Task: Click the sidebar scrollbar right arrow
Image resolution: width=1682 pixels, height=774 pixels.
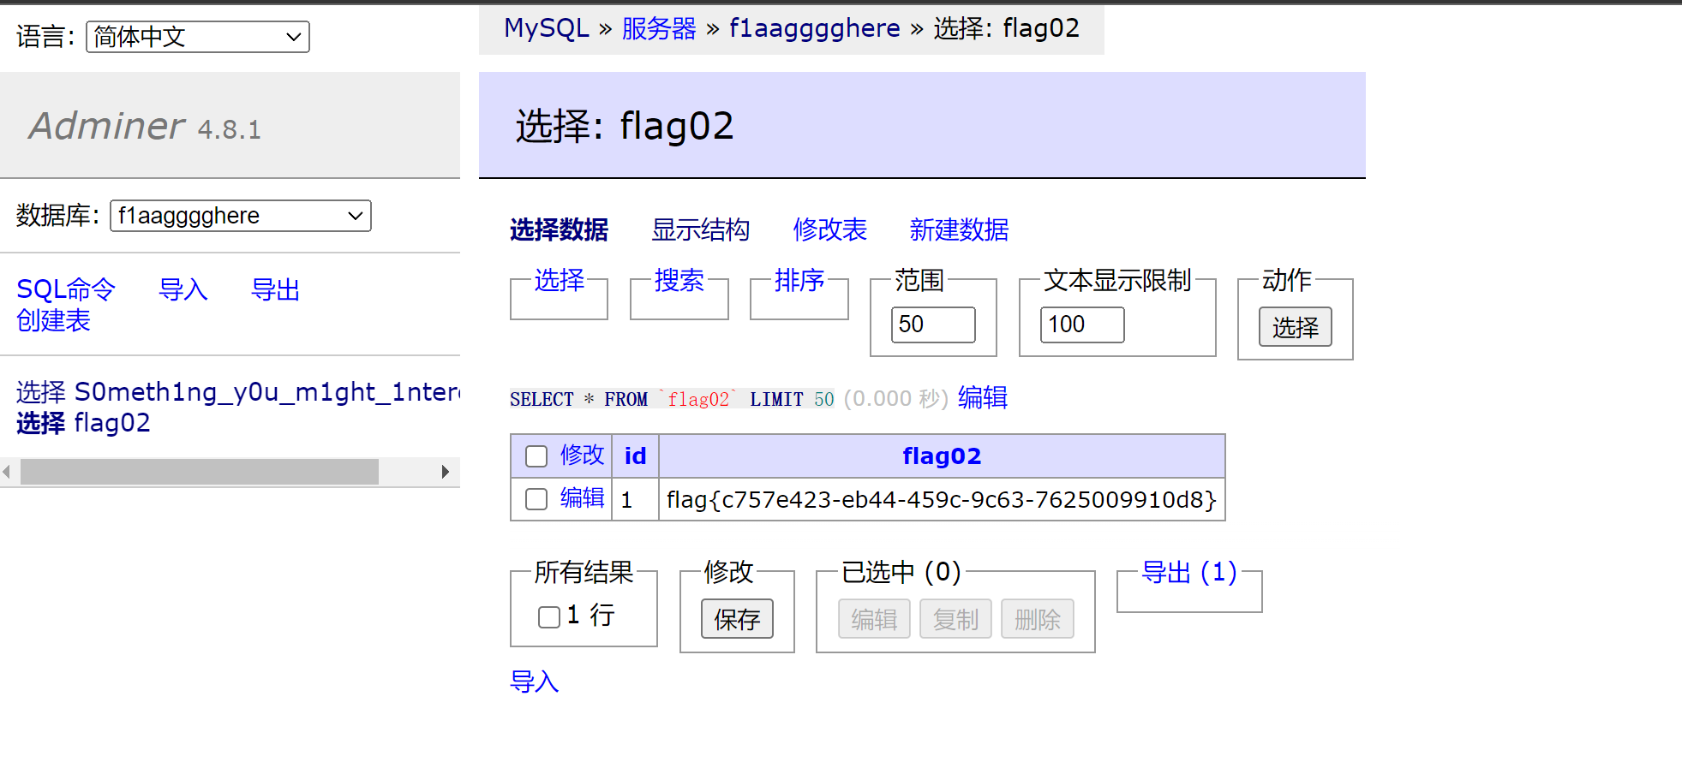Action: (x=446, y=472)
